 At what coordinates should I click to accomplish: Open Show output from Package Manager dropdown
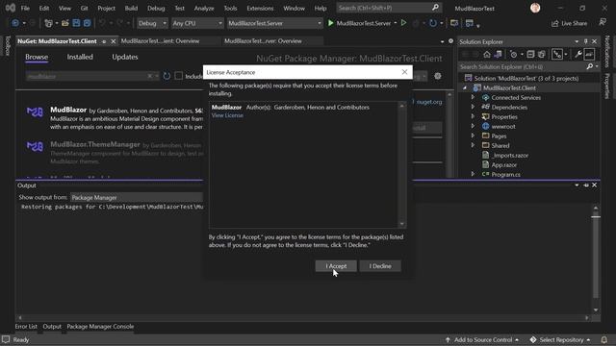(x=137, y=198)
